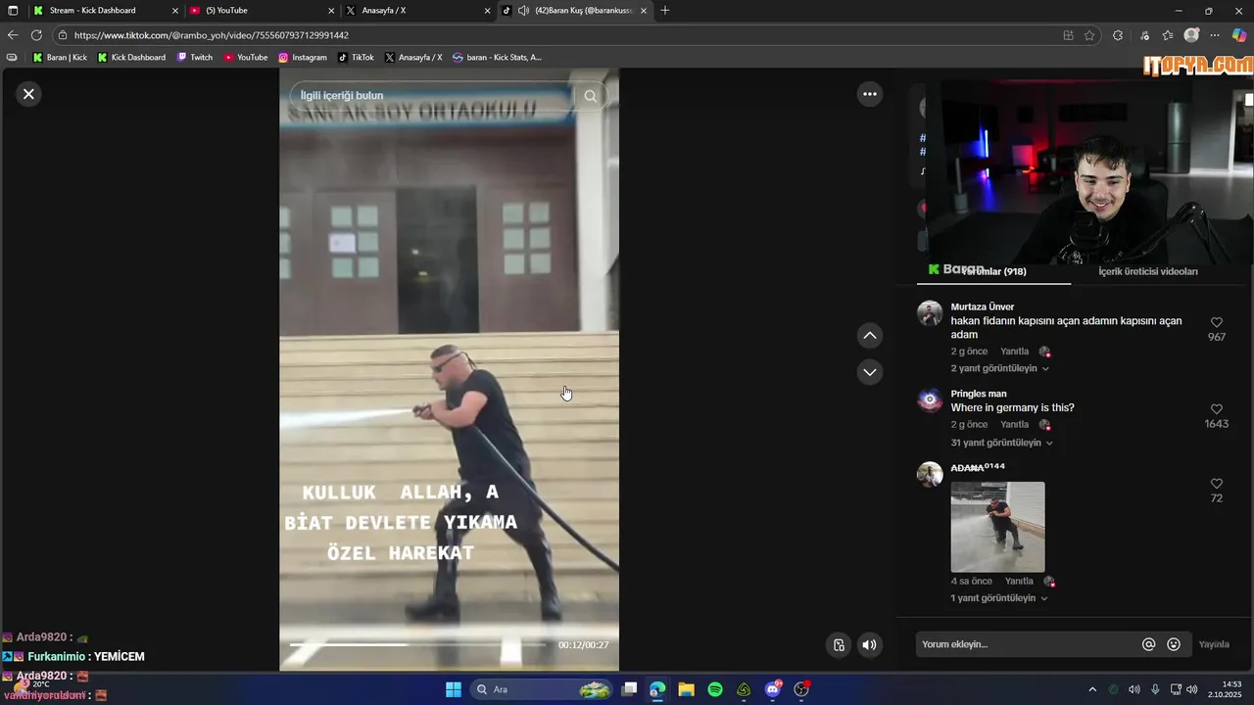Click the search magnifier in related content

tap(590, 96)
